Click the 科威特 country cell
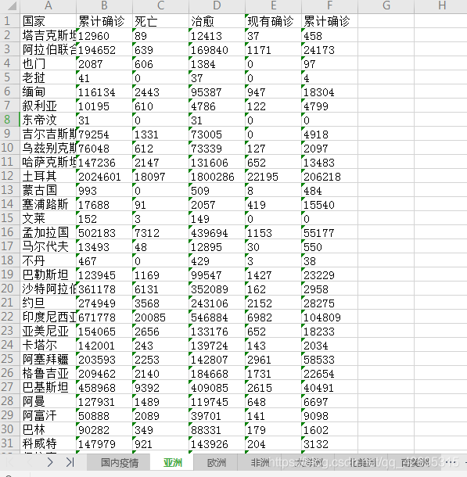 tap(48, 443)
